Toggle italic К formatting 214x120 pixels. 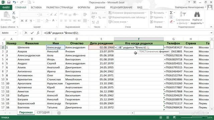[x=26, y=21]
